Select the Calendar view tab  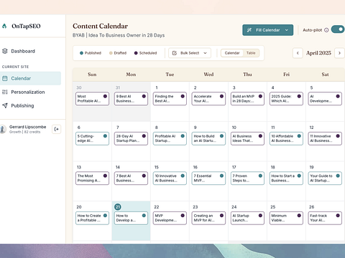[x=232, y=53]
